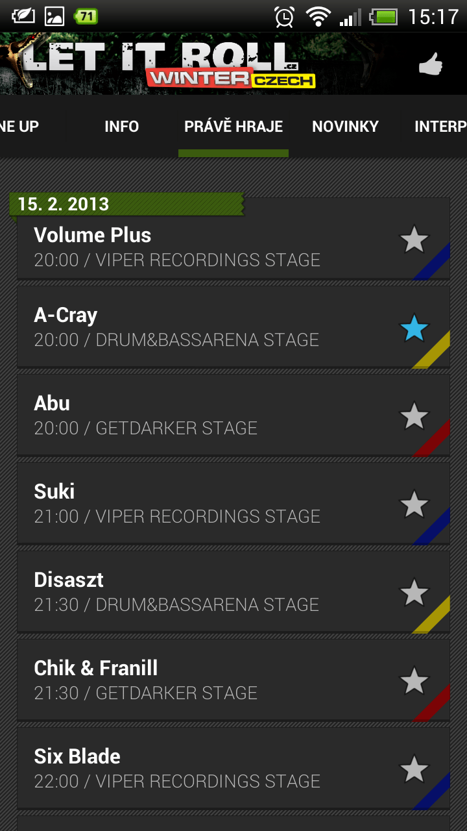This screenshot has height=831, width=467.
Task: Open the NOVINKY tab
Action: click(345, 127)
